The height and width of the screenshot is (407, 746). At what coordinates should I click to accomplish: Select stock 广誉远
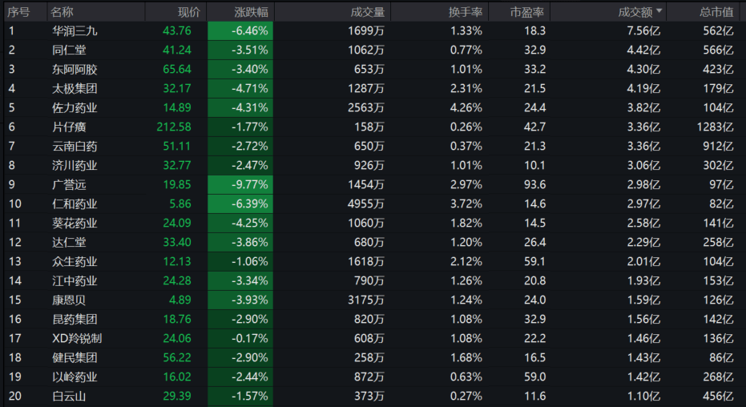pyautogui.click(x=69, y=184)
